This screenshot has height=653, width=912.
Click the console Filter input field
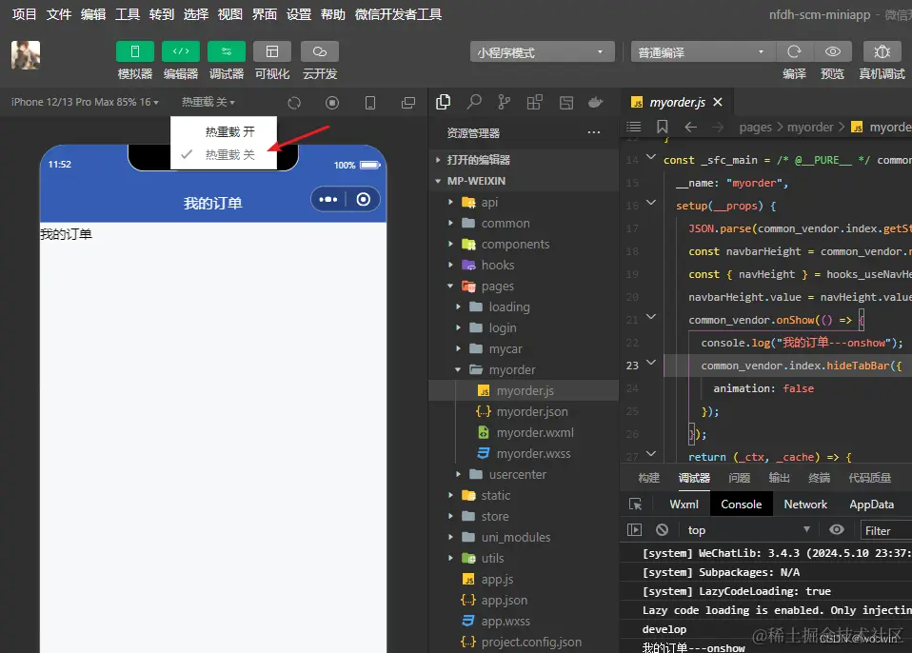coord(886,530)
